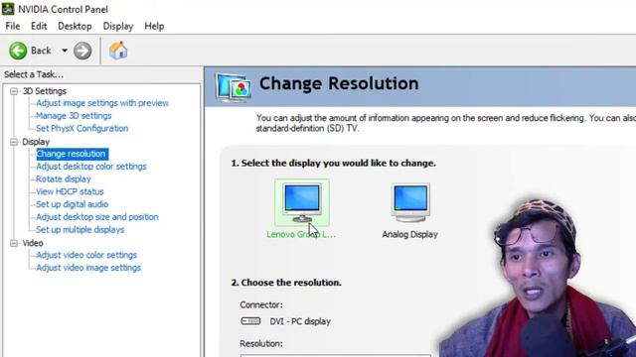Click the DVI connector icon

250,321
